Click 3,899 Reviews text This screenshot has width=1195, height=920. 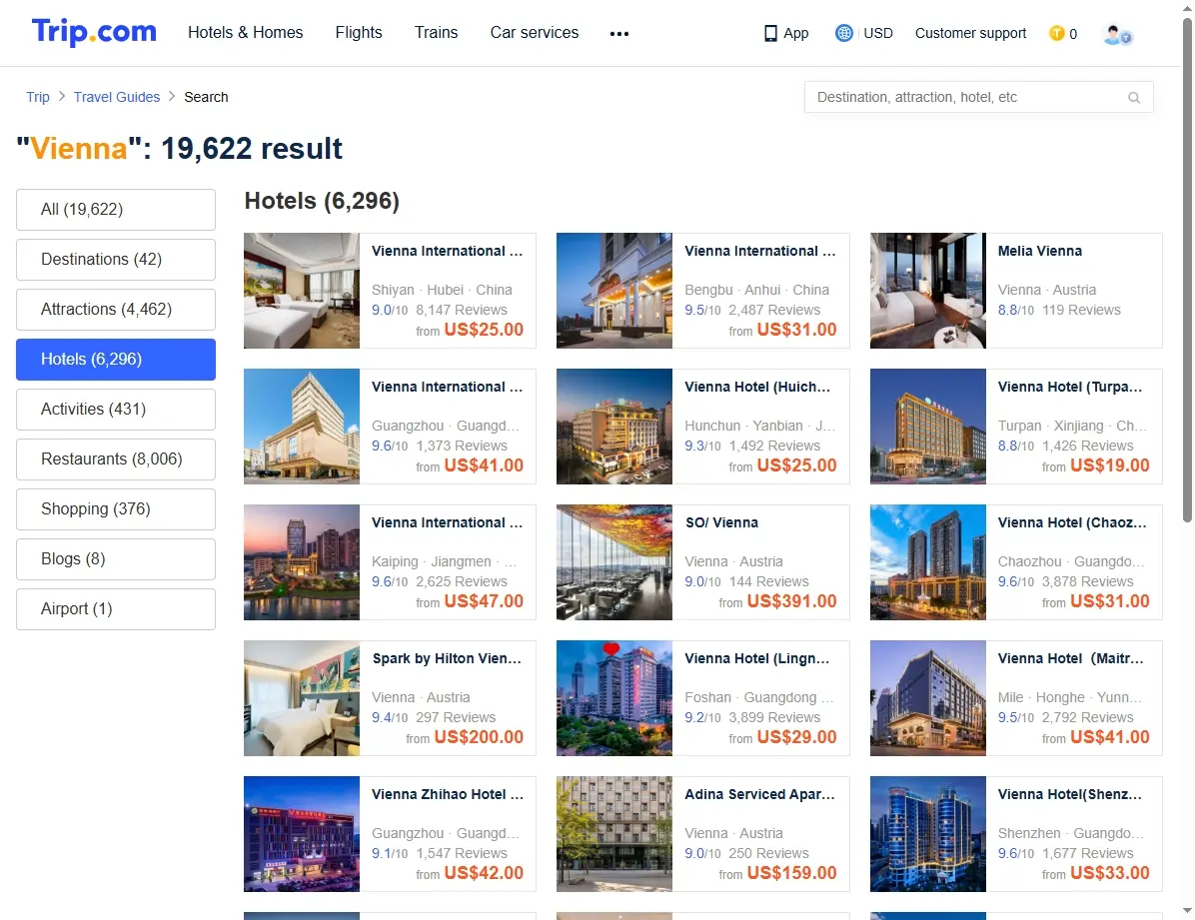coord(774,718)
